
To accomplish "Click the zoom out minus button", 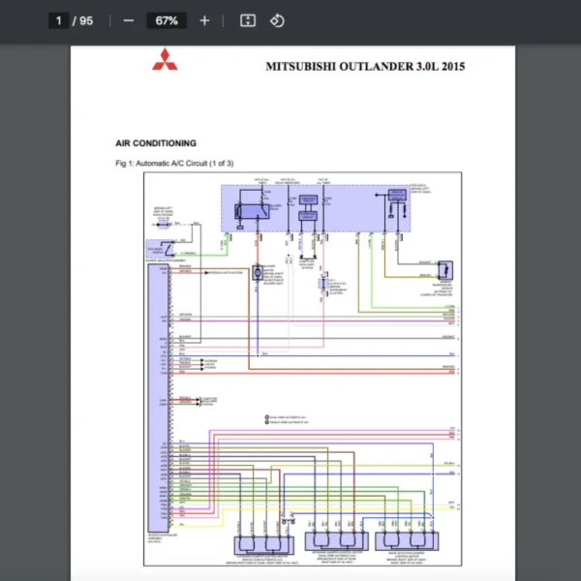I will pyautogui.click(x=129, y=20).
